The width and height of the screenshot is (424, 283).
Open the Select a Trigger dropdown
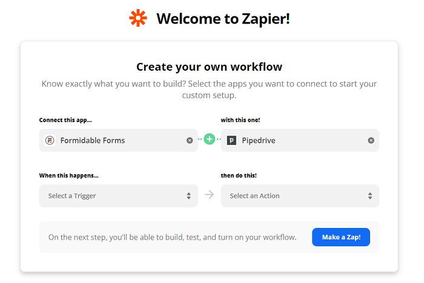(x=119, y=196)
